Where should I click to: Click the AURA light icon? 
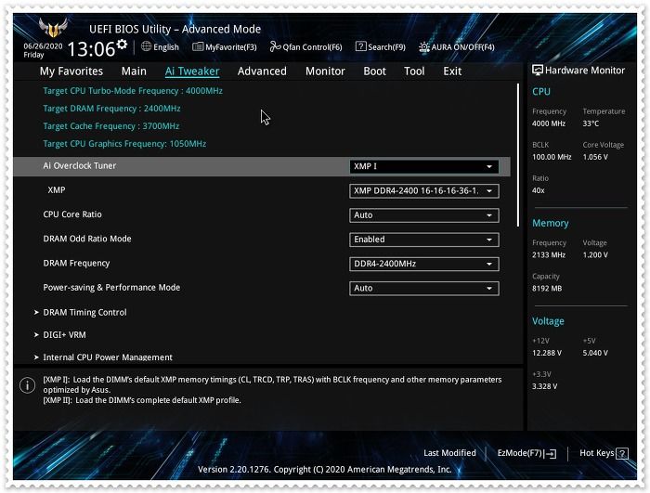(423, 47)
